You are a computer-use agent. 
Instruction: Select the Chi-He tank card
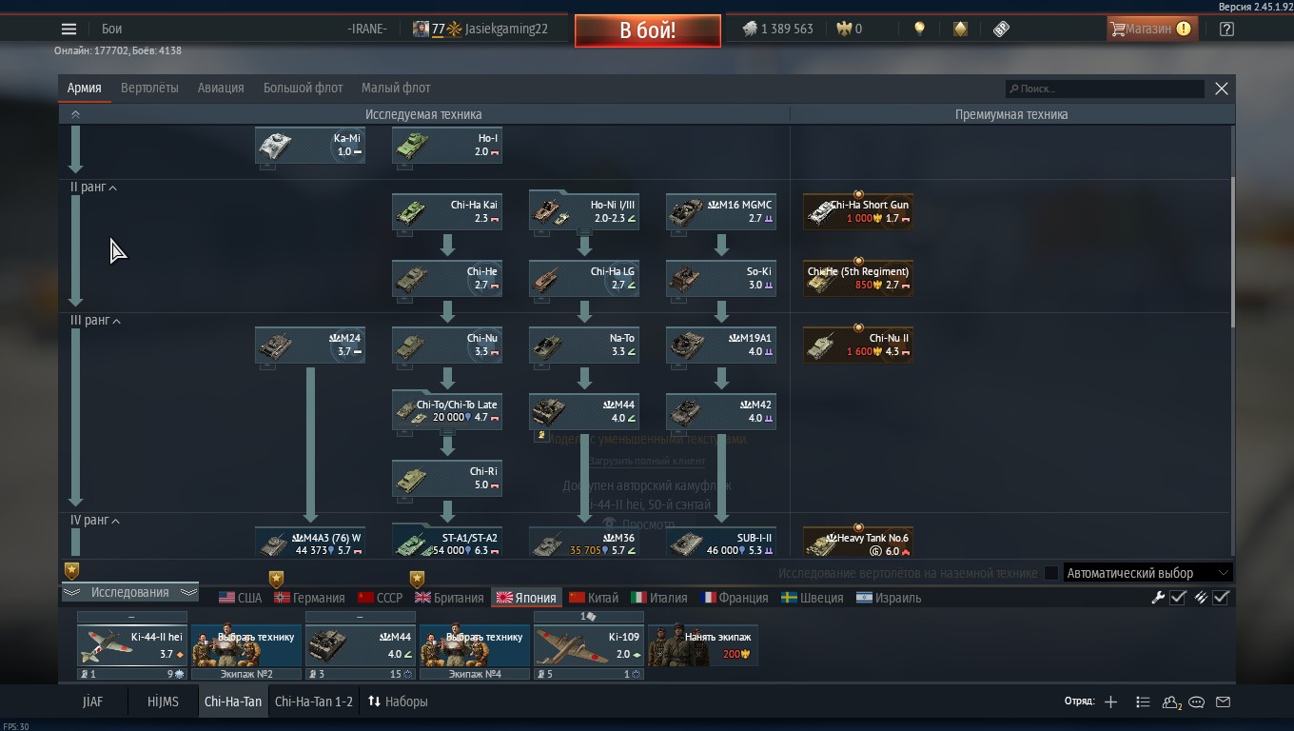447,279
